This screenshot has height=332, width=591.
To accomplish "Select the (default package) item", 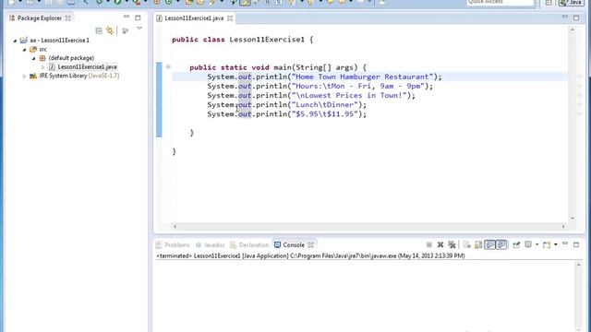I will 71,58.
